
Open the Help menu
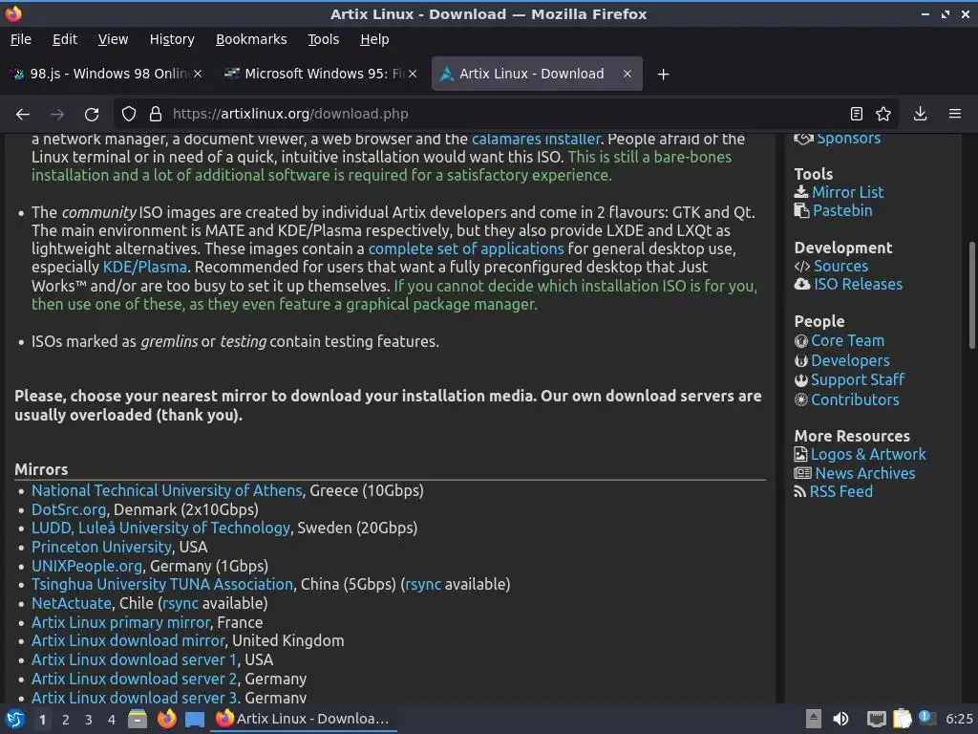tap(374, 39)
